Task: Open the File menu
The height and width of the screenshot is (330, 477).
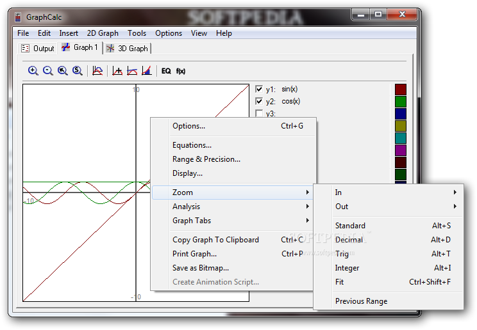Action: (x=23, y=33)
